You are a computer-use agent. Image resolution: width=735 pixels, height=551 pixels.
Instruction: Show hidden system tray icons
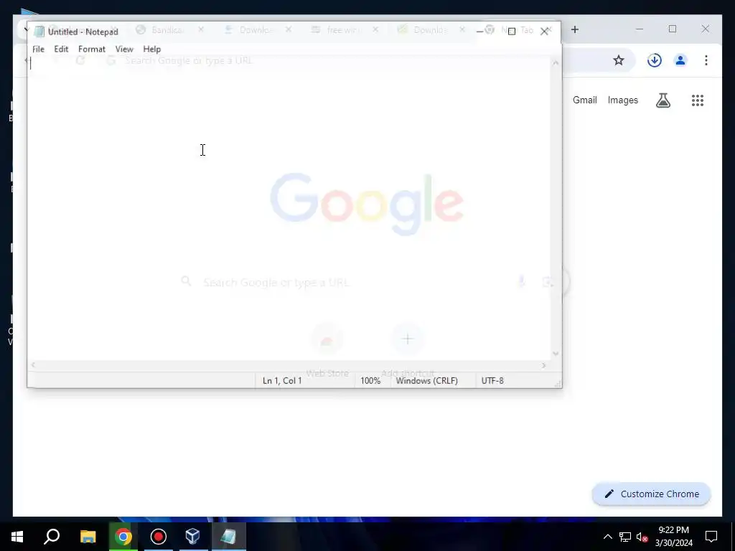coord(607,537)
